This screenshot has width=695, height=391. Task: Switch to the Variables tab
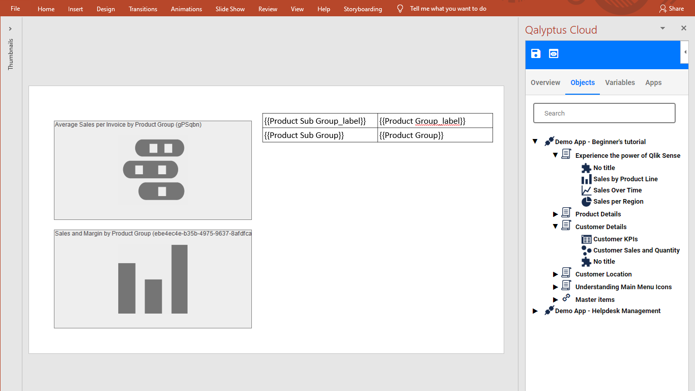(x=620, y=82)
